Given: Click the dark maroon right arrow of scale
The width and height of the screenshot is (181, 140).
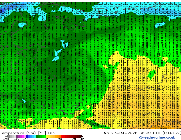Looking at the screenshot, I should tap(82, 136).
